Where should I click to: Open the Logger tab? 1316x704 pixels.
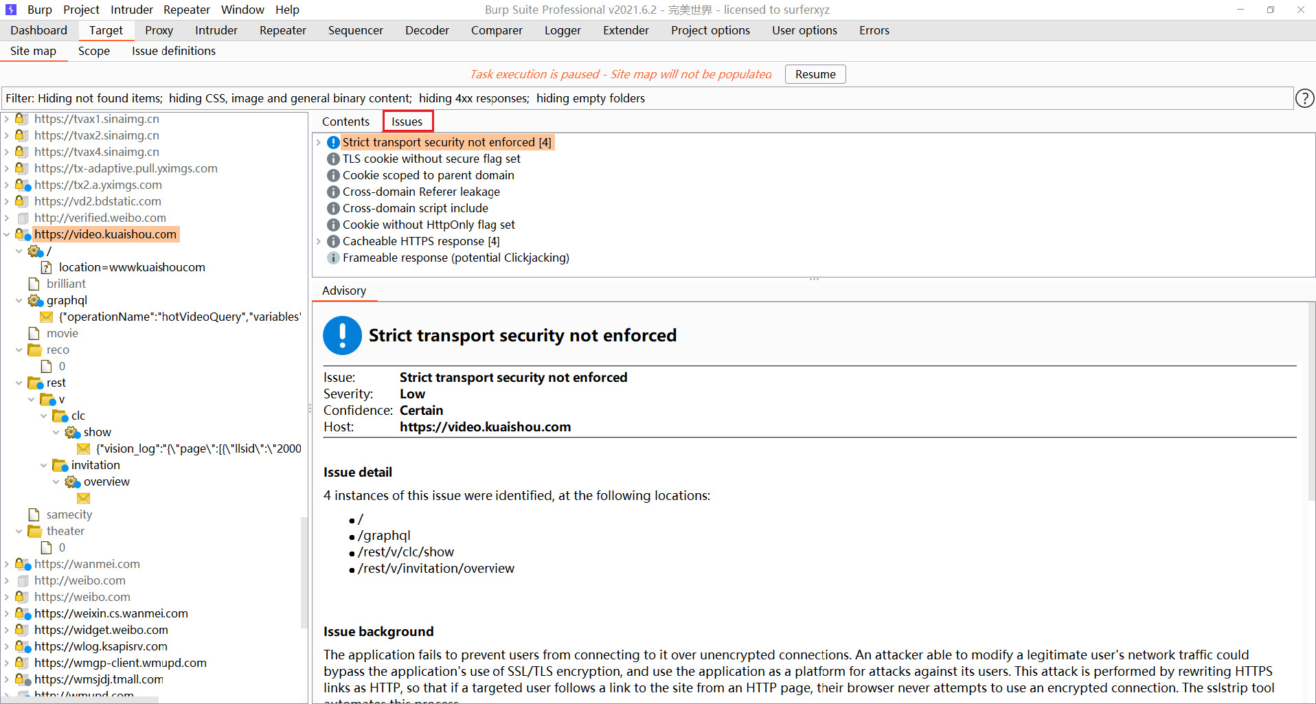coord(563,30)
